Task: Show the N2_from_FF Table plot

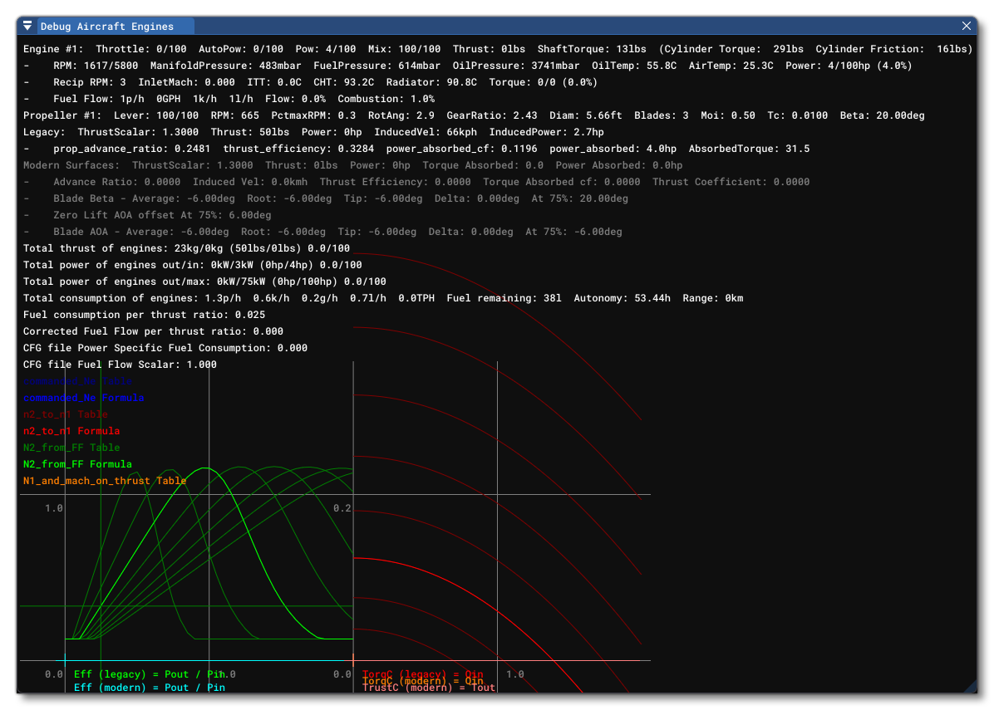Action: click(x=71, y=448)
